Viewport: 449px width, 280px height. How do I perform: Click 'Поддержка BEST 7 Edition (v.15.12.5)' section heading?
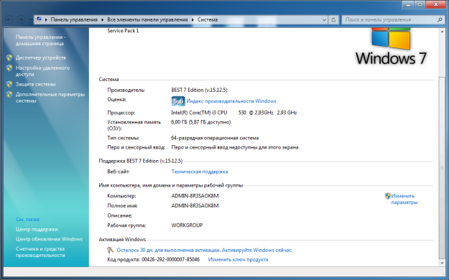pos(141,161)
